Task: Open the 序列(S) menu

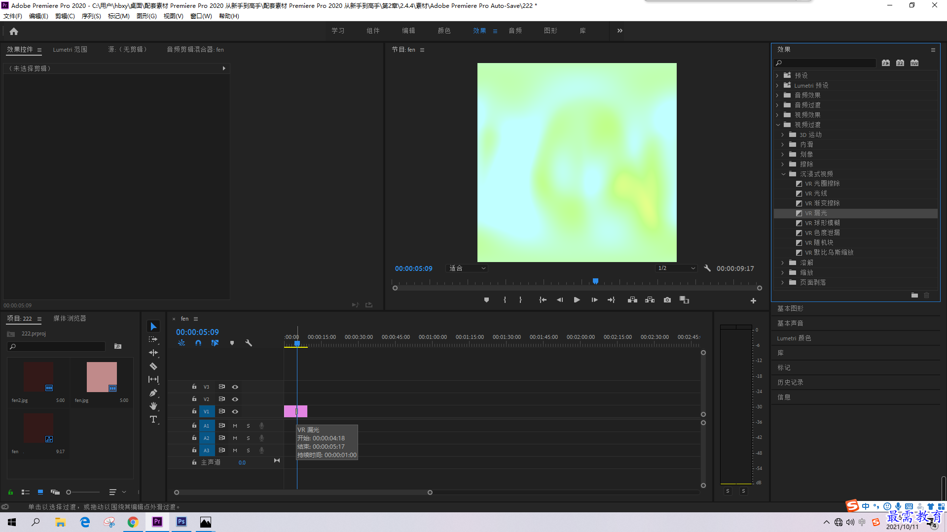Action: click(x=91, y=16)
